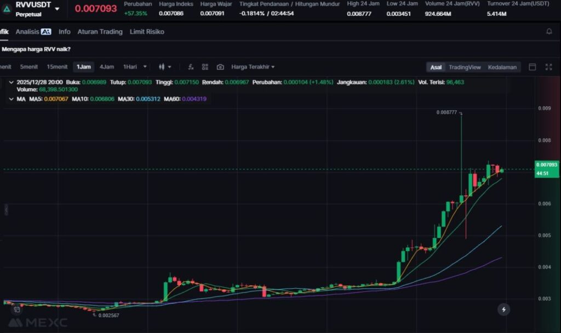Screen dimensions: 561x333
Task: Expand the more timeframes dropdown arrow
Action: pyautogui.click(x=145, y=67)
